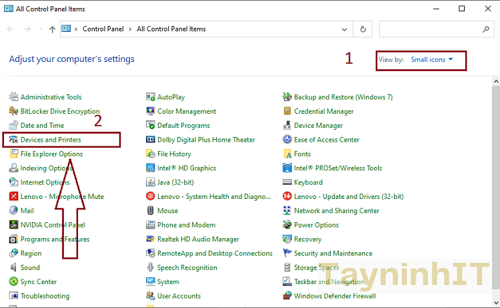Click the Intel HD Graphics icon
Screen dimensions: 500x308
(x=151, y=168)
